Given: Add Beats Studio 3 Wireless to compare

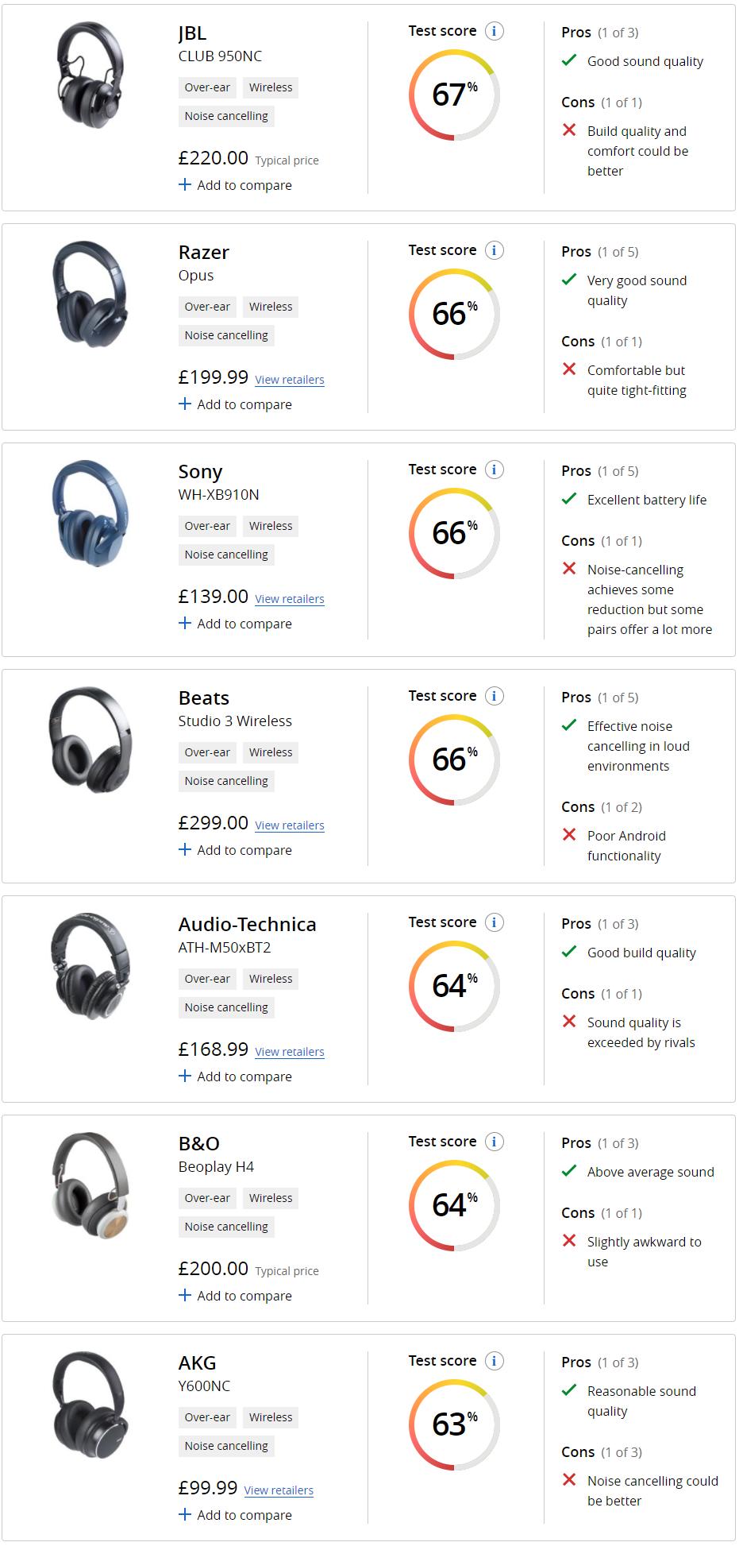Looking at the screenshot, I should click(235, 850).
